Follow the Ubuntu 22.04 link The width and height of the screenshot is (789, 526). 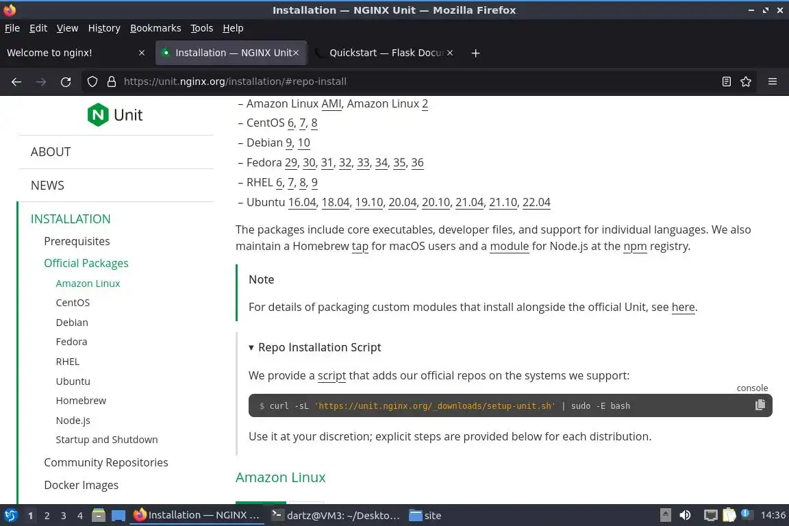tap(536, 202)
